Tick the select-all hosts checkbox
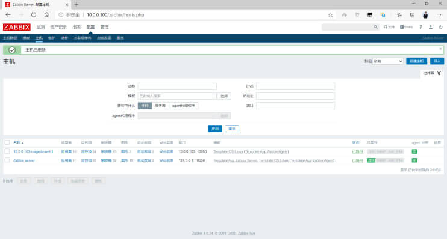The height and width of the screenshot is (239, 447). point(7,142)
